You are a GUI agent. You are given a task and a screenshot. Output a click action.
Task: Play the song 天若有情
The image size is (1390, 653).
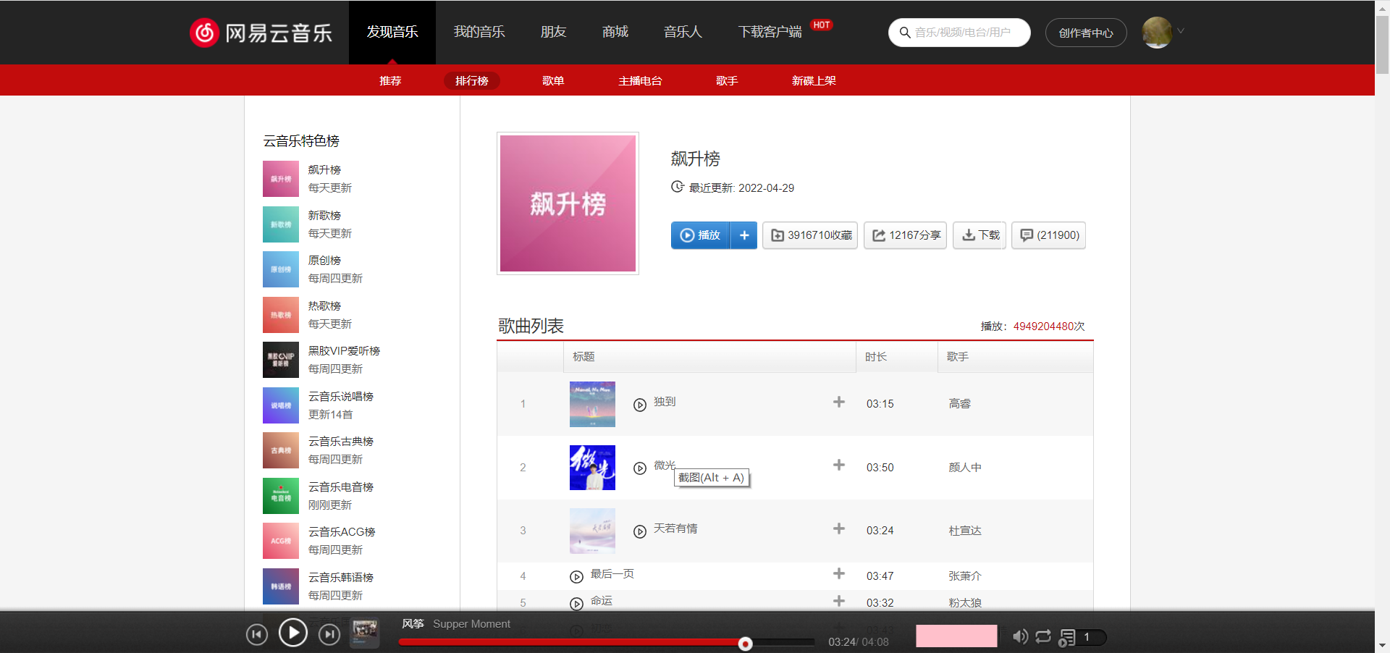640,531
